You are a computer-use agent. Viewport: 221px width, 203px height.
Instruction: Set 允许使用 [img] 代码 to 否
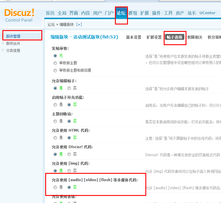point(69,171)
